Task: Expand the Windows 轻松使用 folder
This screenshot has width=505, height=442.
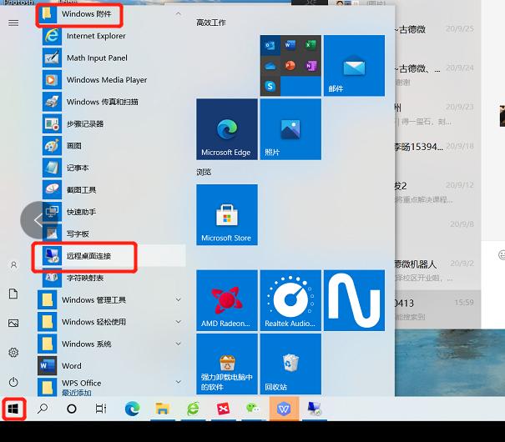Action: pyautogui.click(x=112, y=322)
